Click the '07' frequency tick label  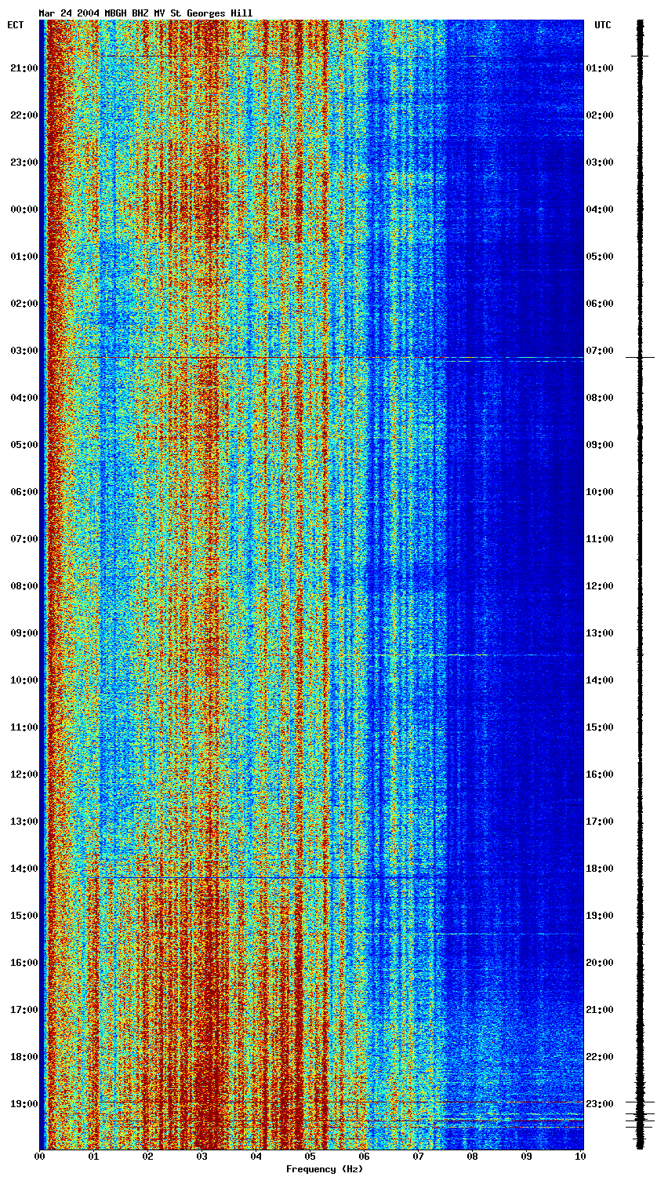tap(419, 1157)
